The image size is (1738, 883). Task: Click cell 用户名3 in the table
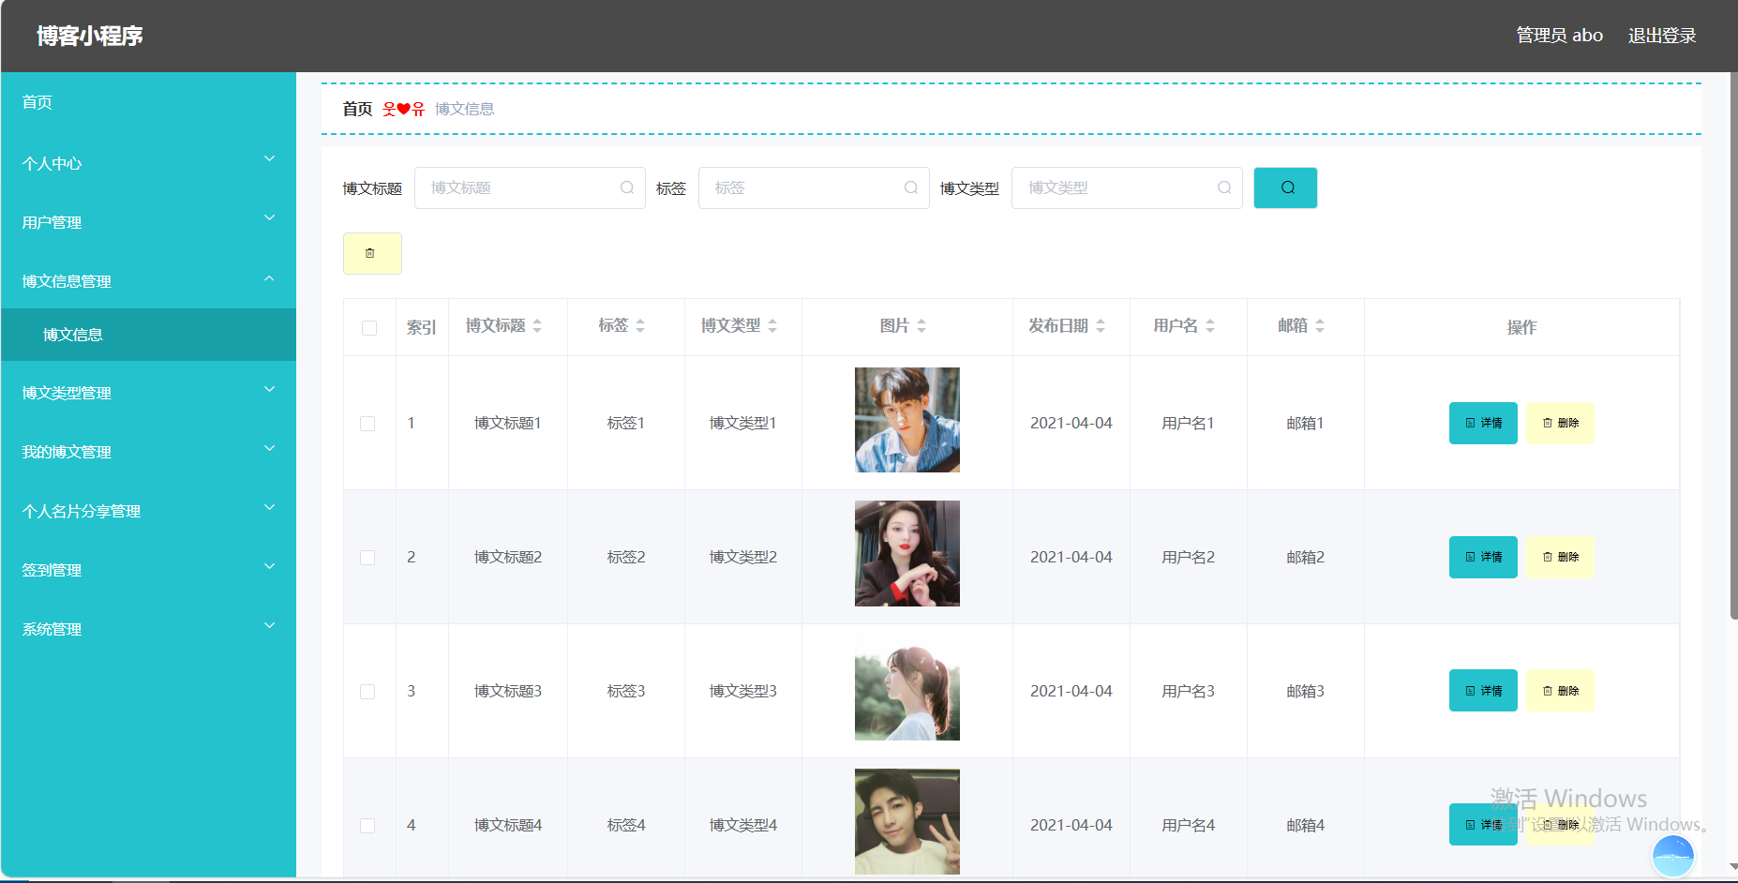pos(1188,692)
